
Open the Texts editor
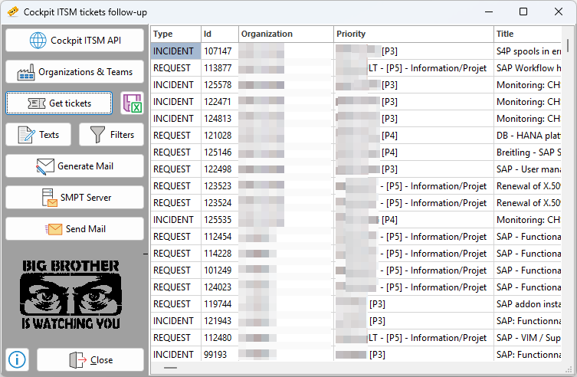click(38, 135)
